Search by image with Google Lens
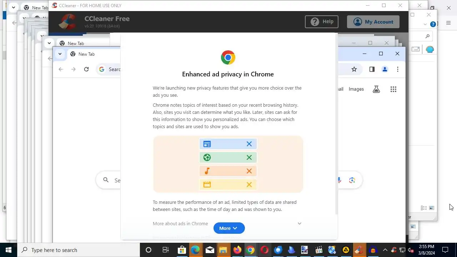 click(x=352, y=180)
